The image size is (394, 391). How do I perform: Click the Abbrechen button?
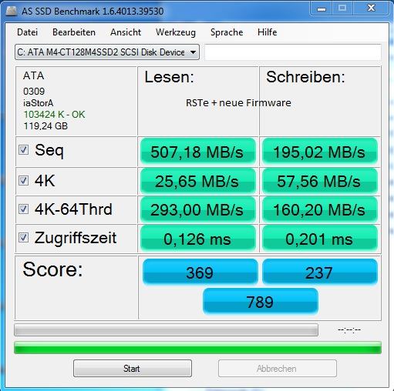(278, 369)
